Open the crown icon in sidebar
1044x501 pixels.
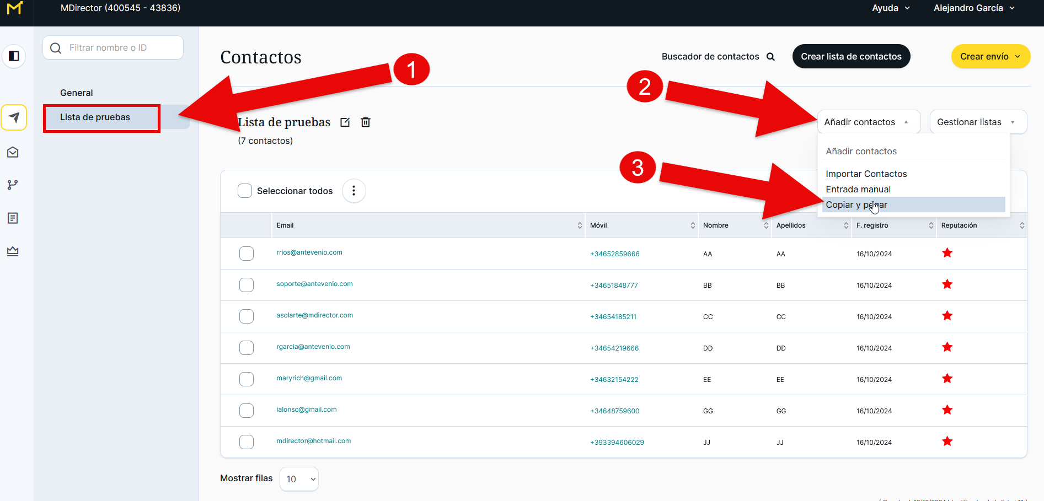[13, 251]
